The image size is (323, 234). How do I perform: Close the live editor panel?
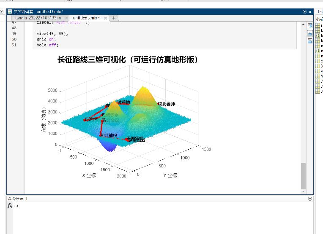pos(310,12)
